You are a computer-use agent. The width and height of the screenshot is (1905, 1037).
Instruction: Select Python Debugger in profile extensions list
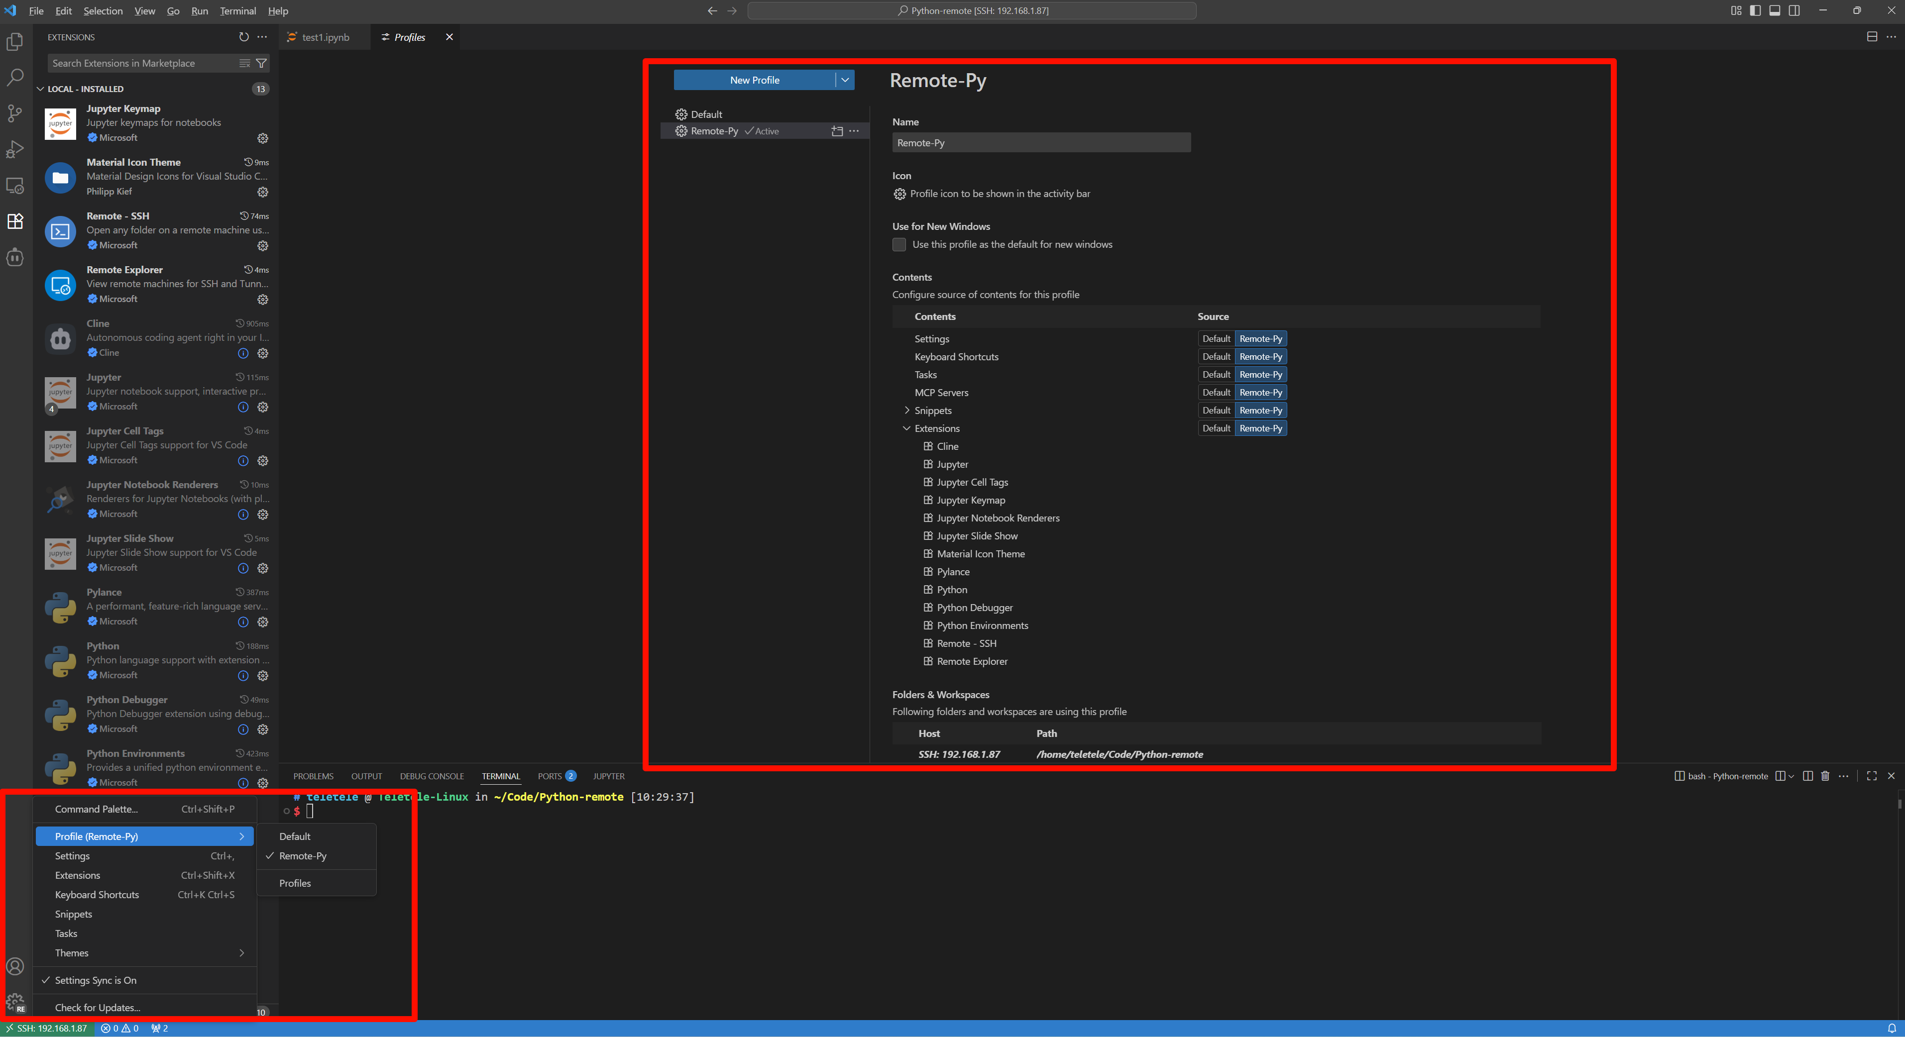click(x=975, y=608)
